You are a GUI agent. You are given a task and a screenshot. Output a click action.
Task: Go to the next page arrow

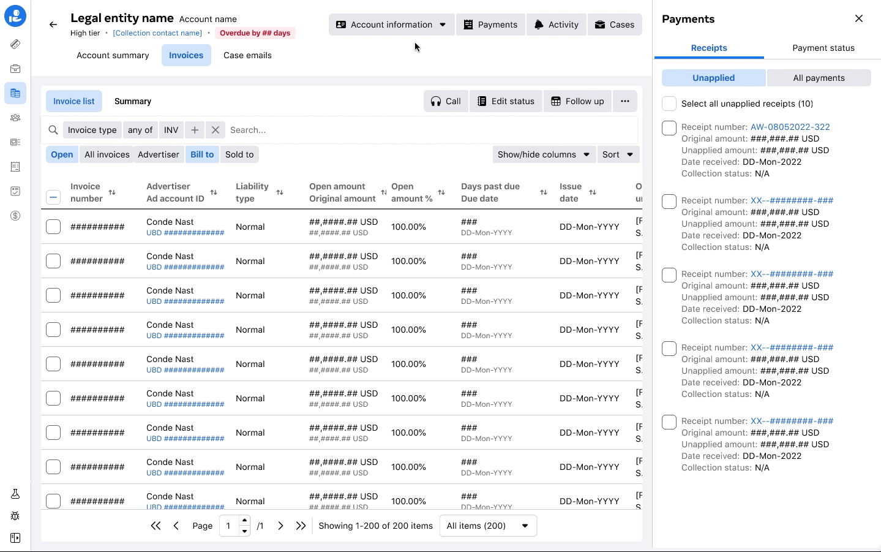pos(280,526)
